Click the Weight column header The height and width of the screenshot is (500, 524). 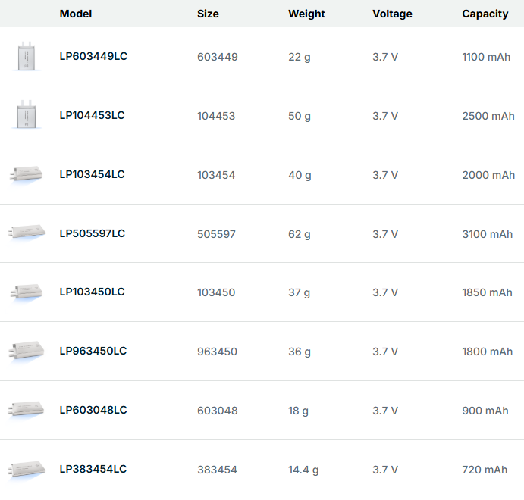[306, 14]
